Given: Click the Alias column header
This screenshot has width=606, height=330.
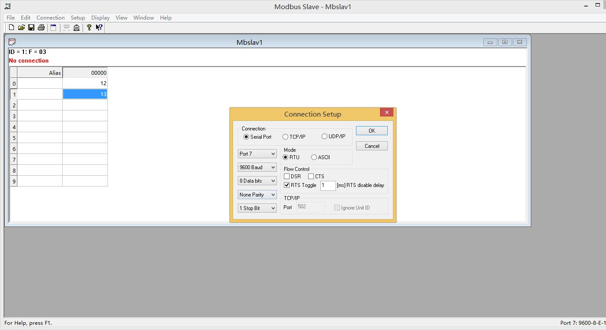Looking at the screenshot, I should (40, 73).
